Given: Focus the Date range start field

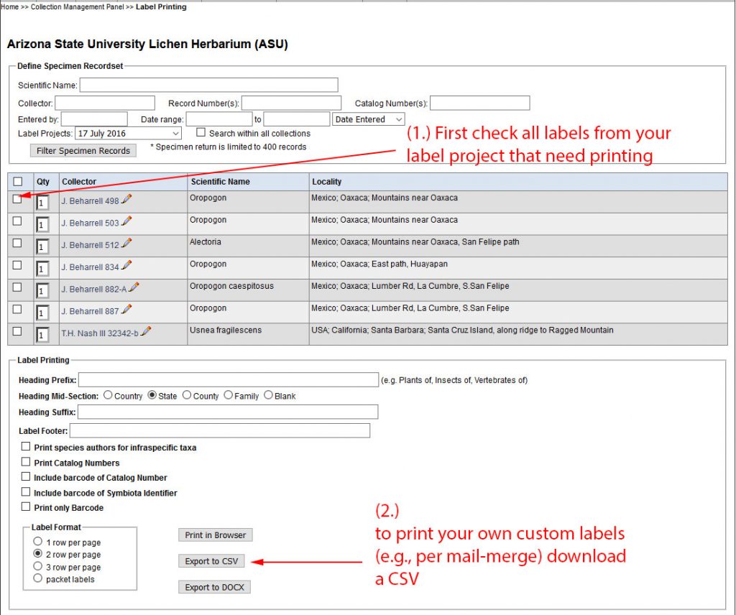Looking at the screenshot, I should click(219, 119).
